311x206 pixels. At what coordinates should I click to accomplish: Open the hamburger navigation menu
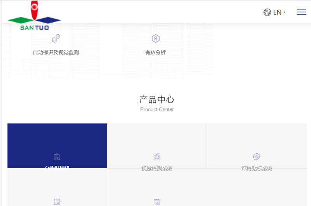coord(301,12)
